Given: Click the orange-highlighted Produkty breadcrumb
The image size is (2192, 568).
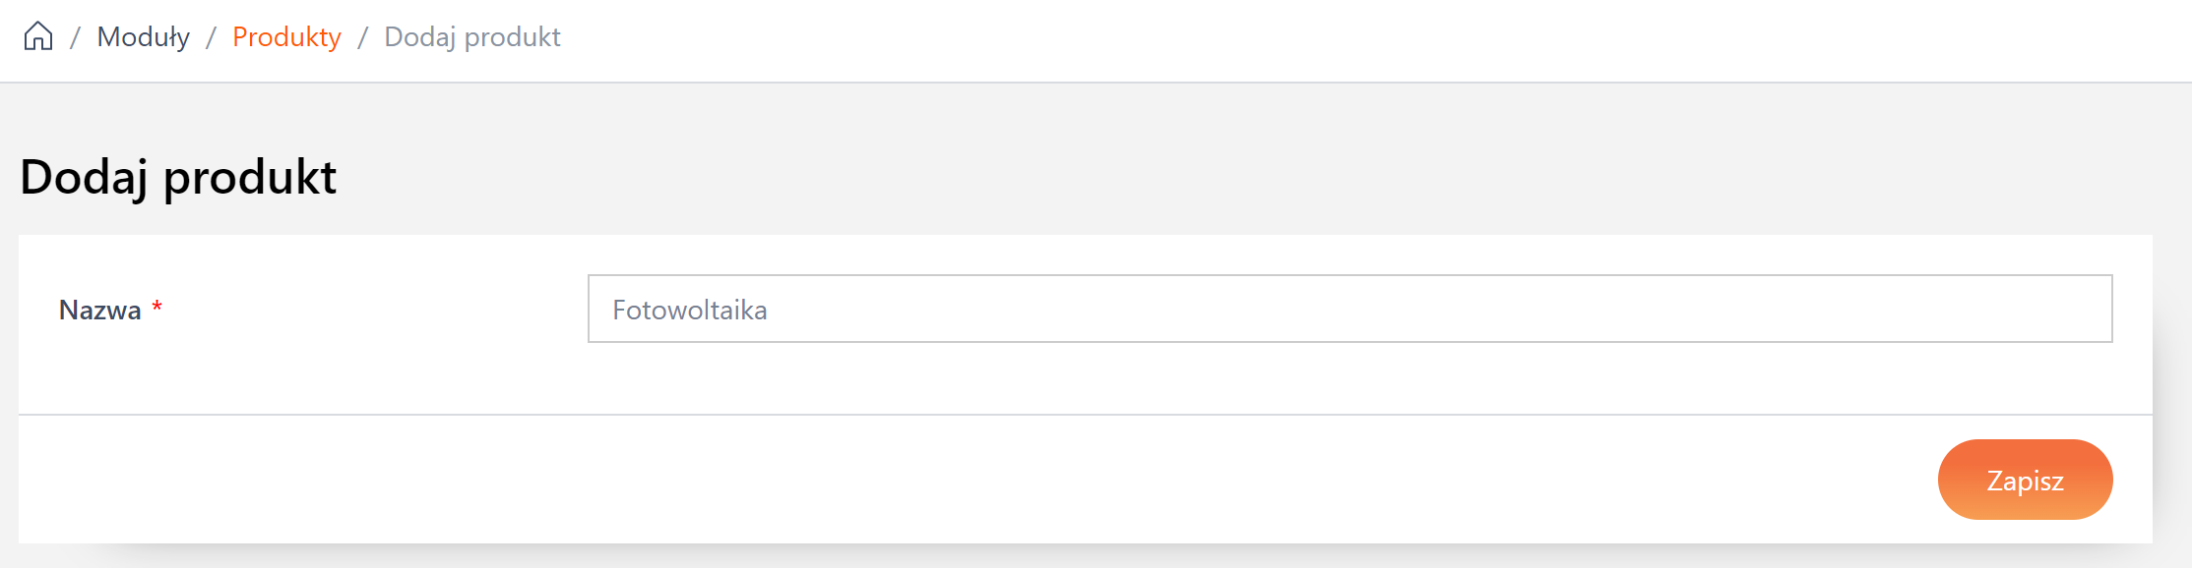Looking at the screenshot, I should tap(286, 37).
